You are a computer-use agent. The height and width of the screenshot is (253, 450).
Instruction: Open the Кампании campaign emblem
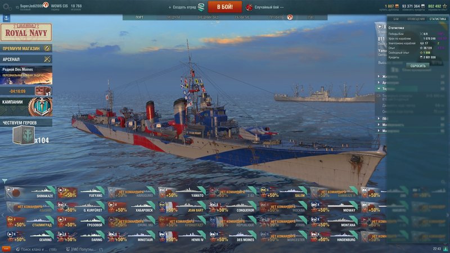click(x=40, y=106)
